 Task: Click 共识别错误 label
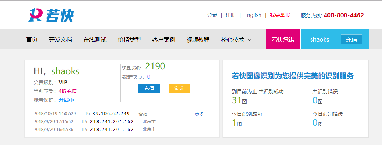point(325,92)
